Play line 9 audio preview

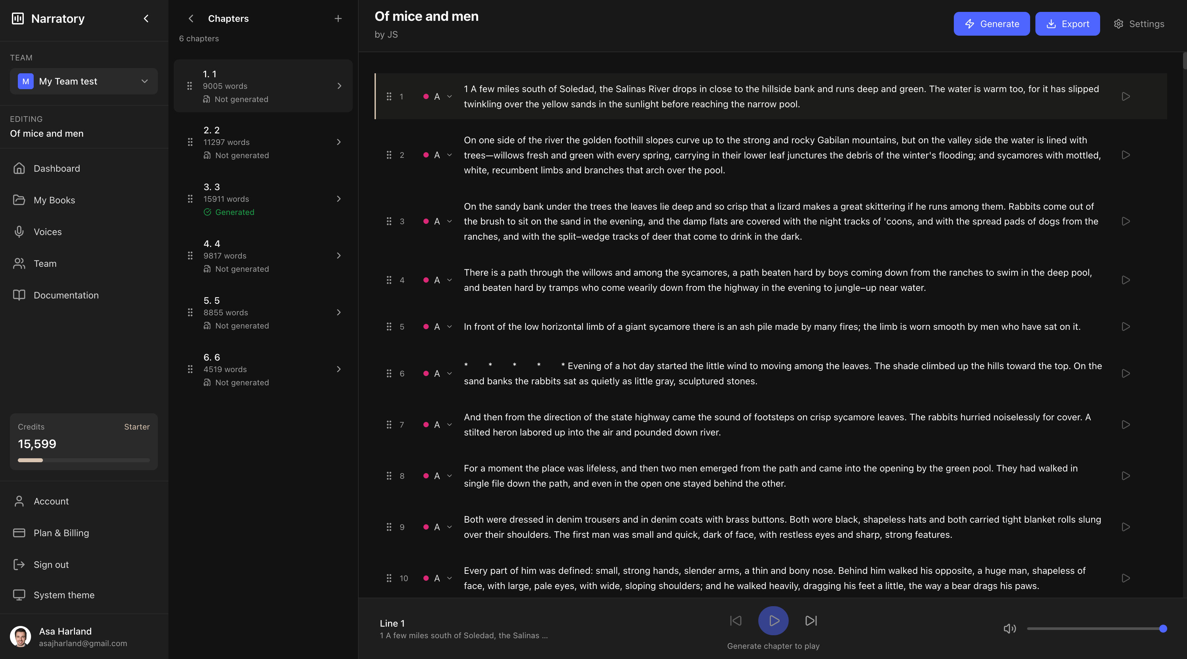tap(1125, 527)
